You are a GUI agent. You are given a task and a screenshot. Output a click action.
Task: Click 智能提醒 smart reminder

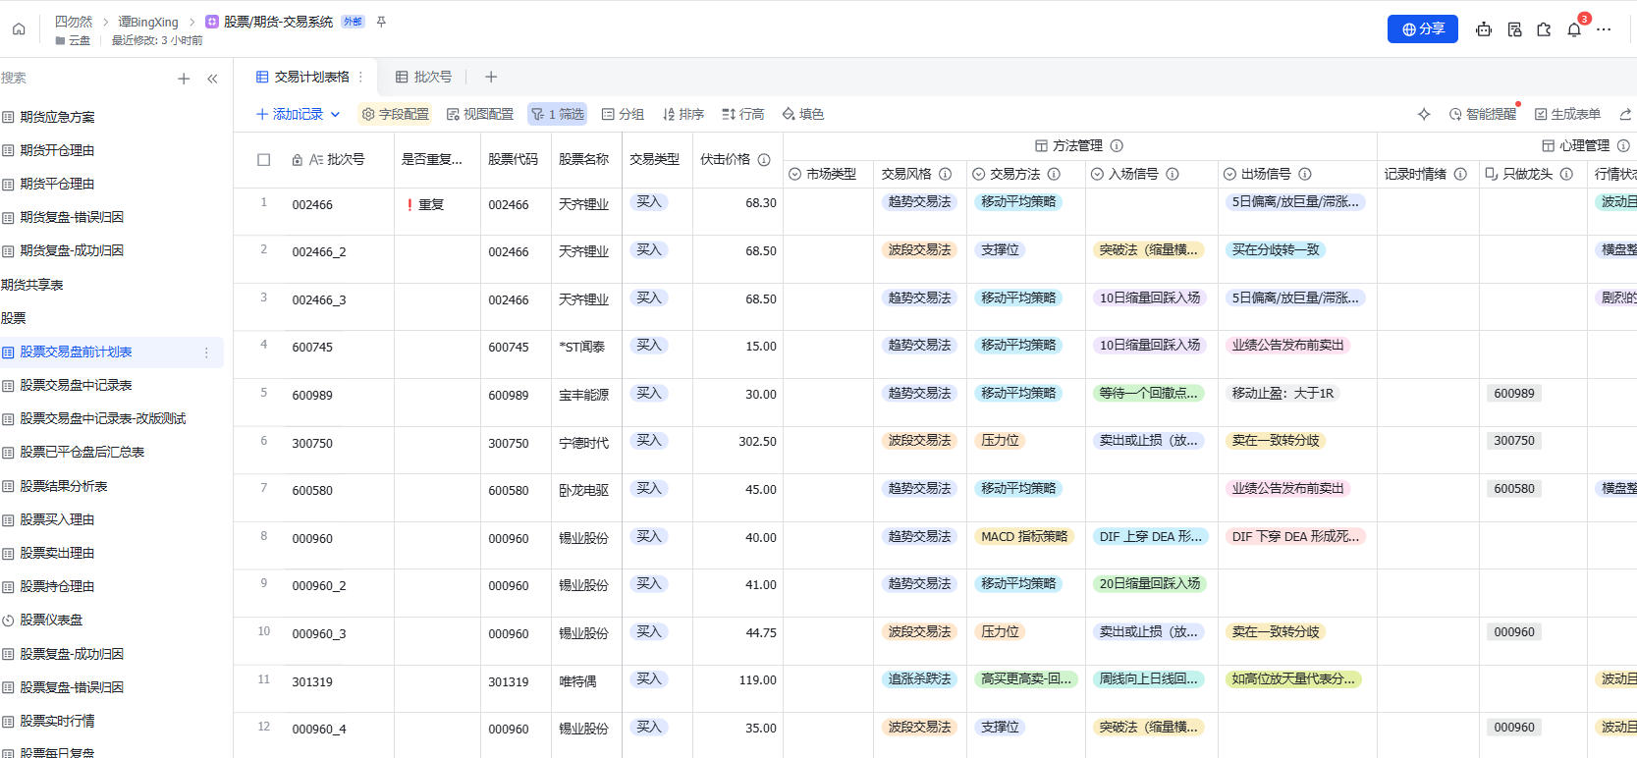point(1483,114)
